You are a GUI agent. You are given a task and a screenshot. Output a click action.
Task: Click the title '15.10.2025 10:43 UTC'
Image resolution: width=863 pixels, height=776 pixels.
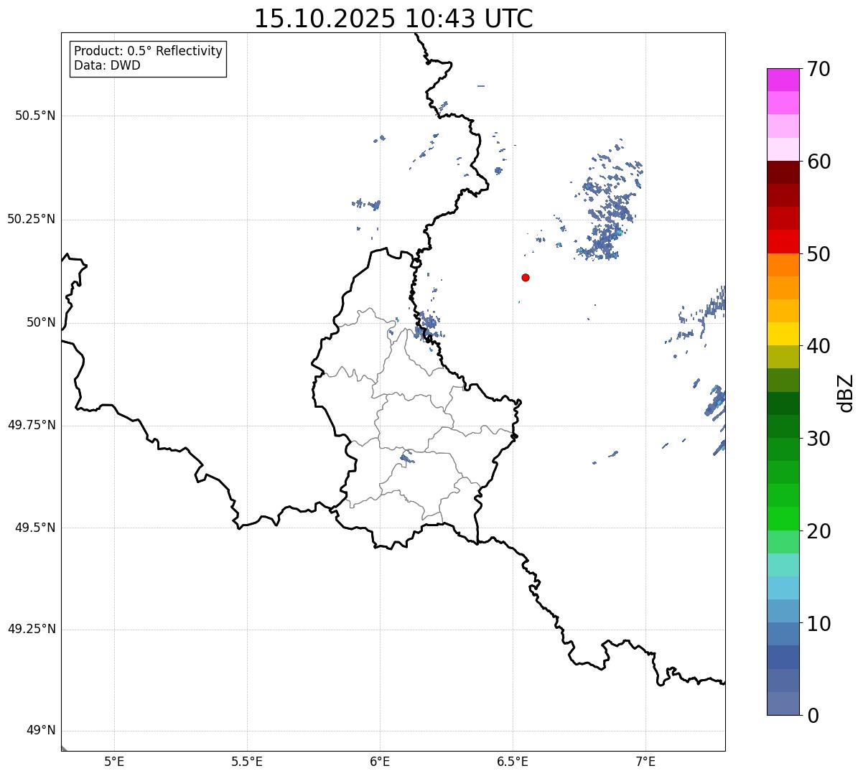(393, 19)
